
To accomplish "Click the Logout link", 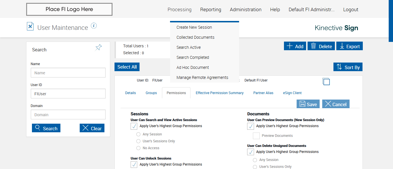I will click(351, 9).
